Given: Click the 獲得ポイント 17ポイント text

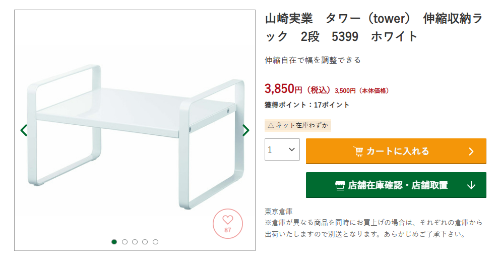Looking at the screenshot, I should [307, 105].
